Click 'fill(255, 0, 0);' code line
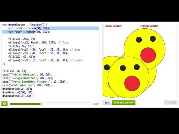179x134 pixels. click(14, 71)
